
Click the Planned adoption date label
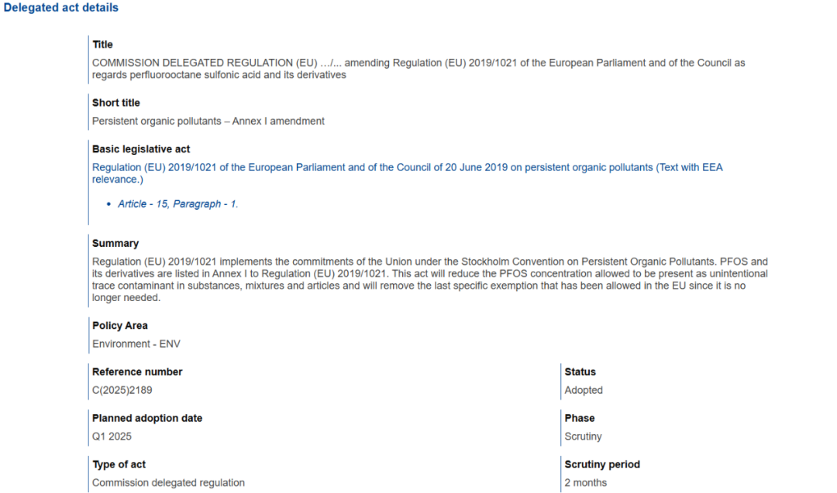(x=147, y=419)
